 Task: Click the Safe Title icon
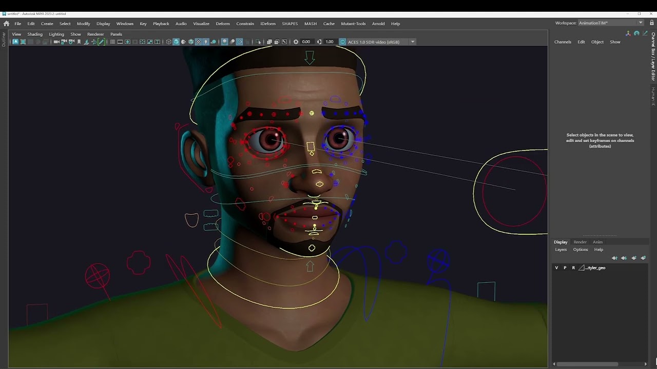click(157, 42)
